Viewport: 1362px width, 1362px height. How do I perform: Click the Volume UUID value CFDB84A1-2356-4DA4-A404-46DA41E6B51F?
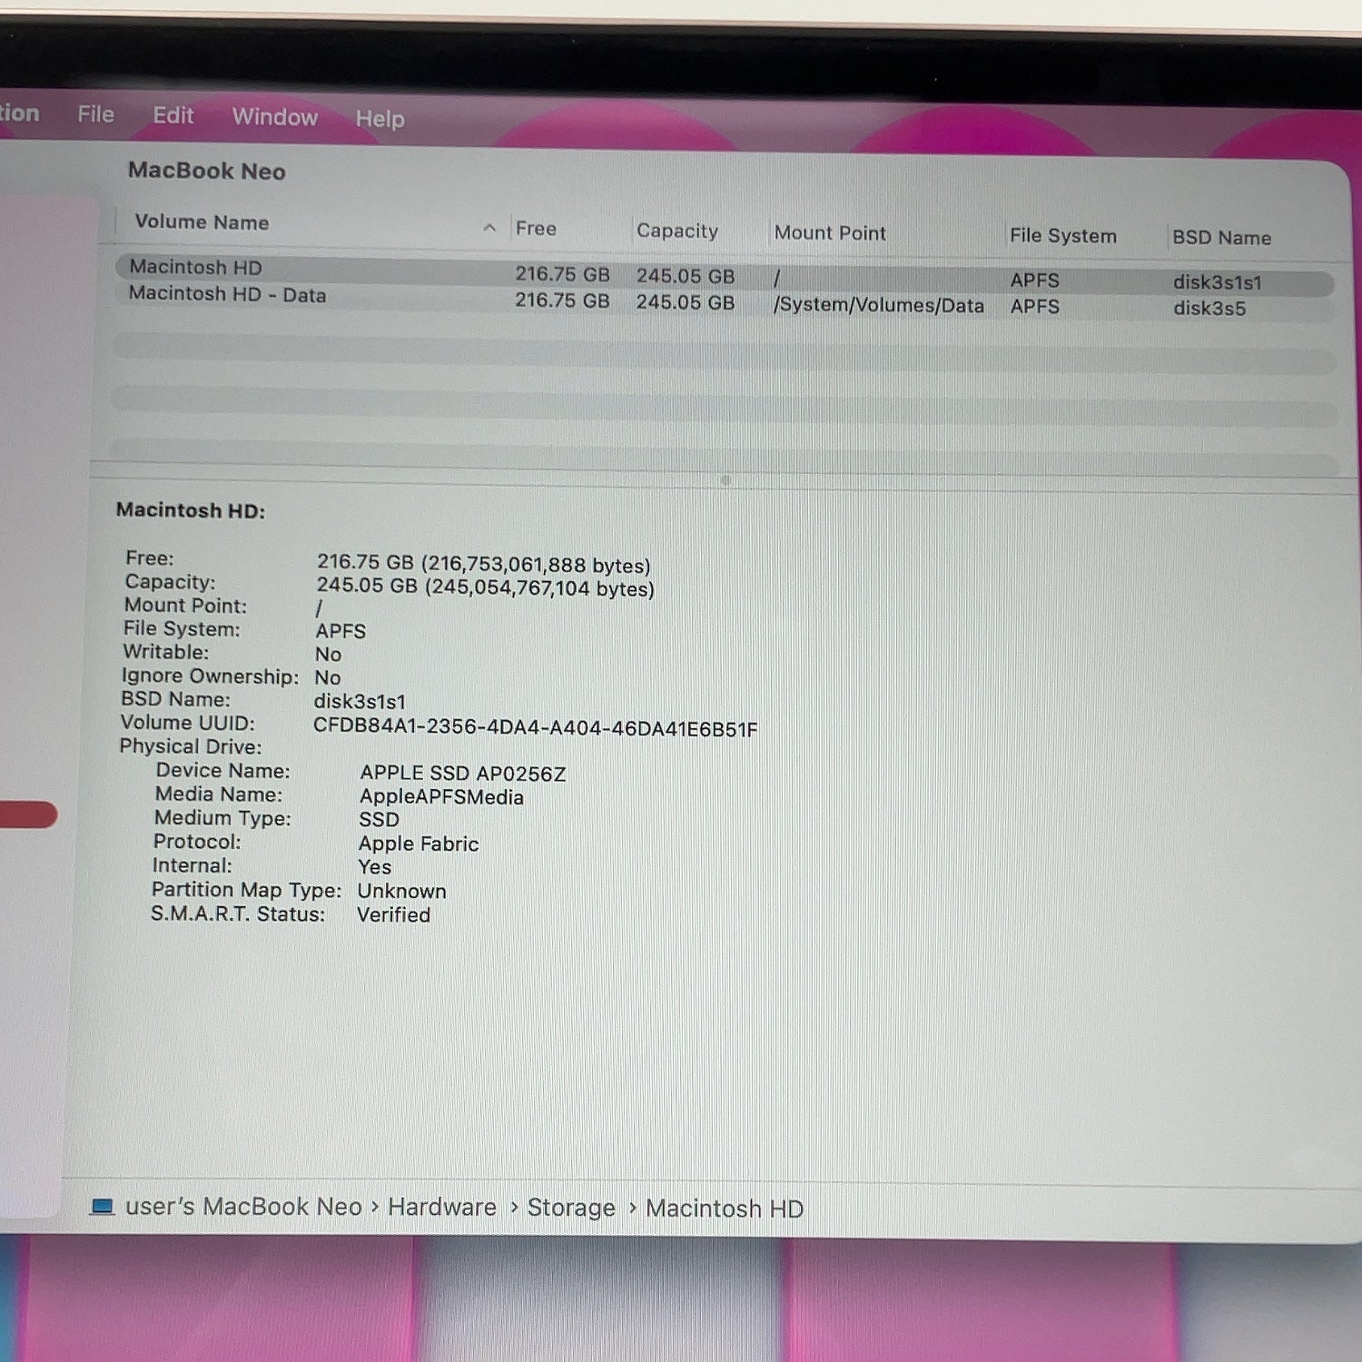536,728
